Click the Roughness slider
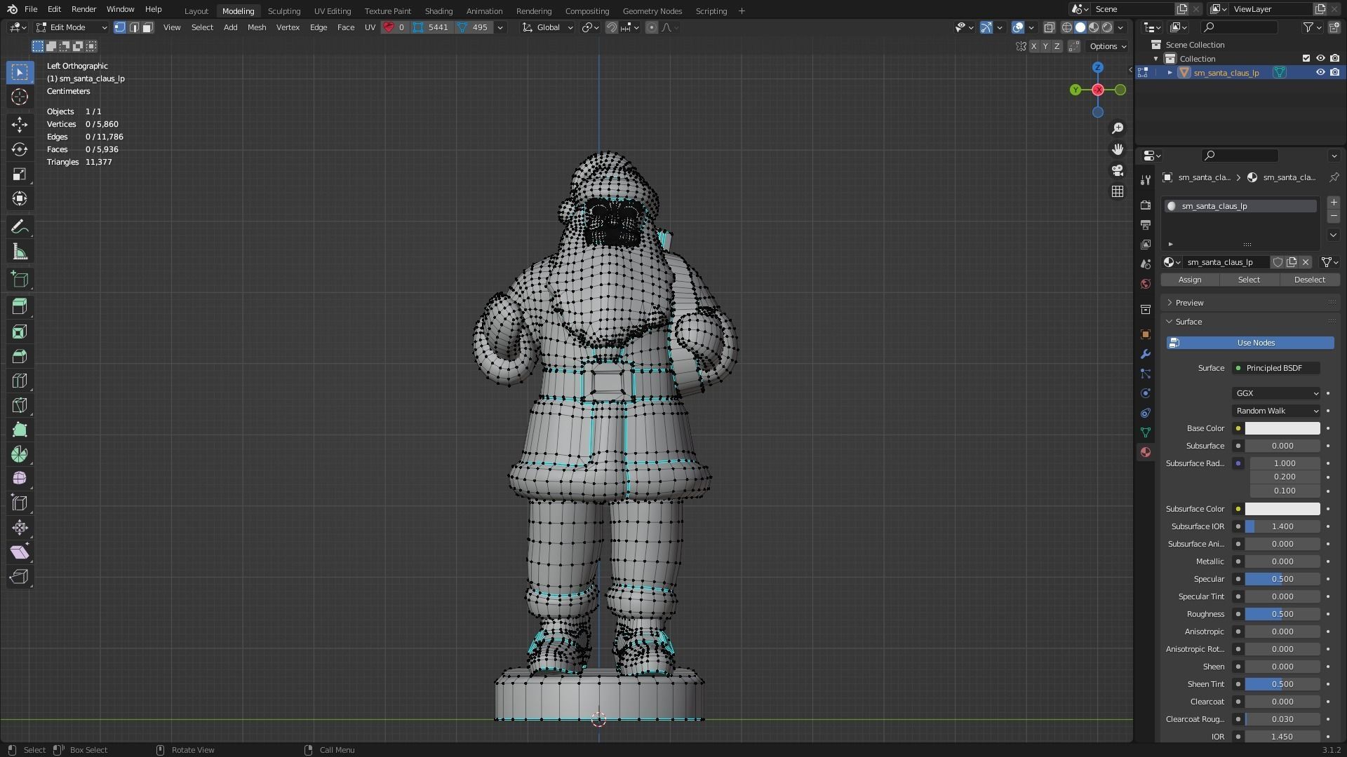 pyautogui.click(x=1282, y=614)
